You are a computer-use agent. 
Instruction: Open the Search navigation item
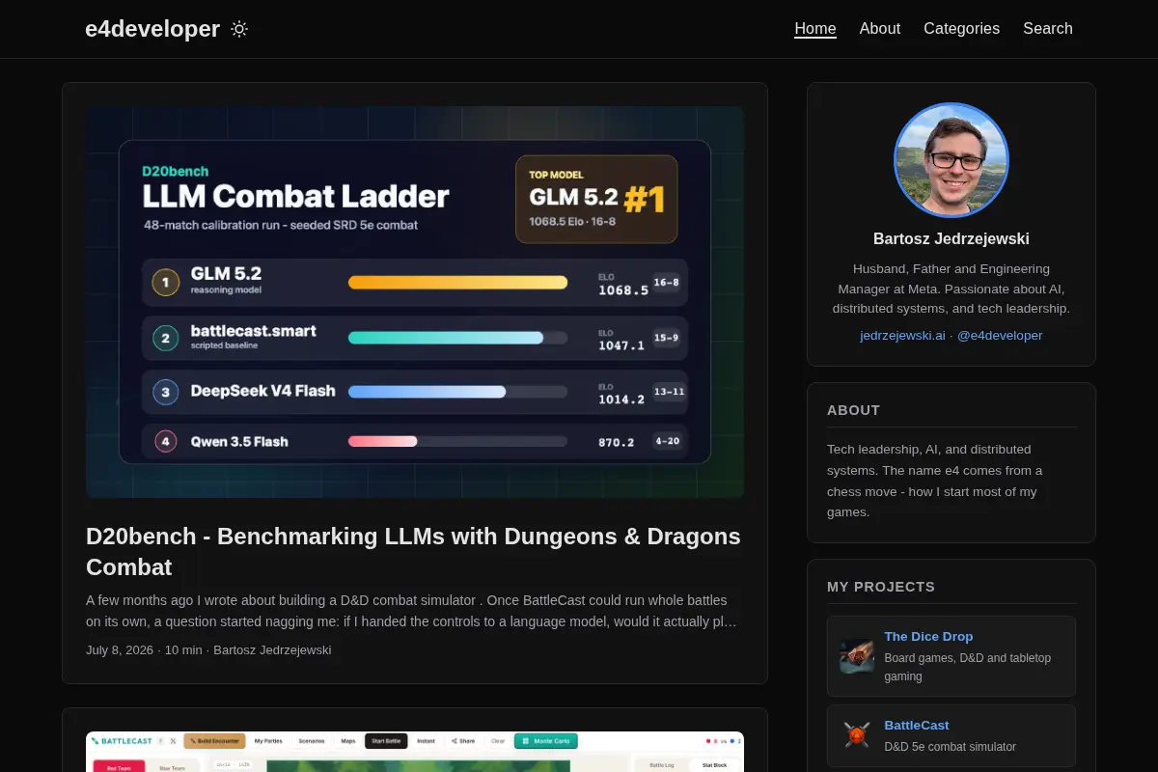tap(1048, 29)
